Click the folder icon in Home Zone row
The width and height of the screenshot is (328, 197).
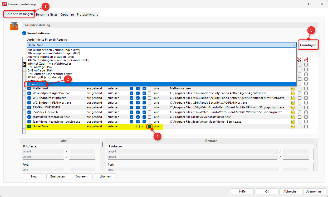coord(293,127)
